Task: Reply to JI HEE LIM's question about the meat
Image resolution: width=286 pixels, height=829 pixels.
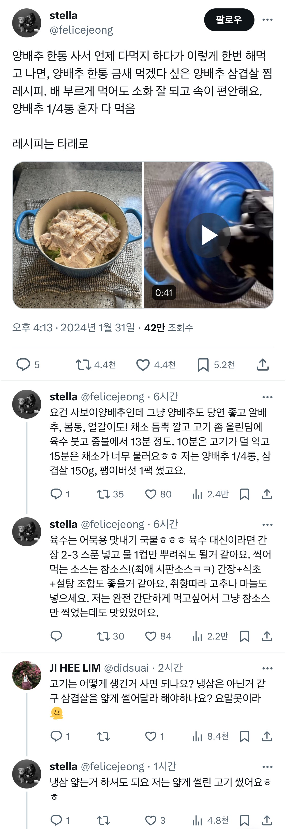Action: pyautogui.click(x=60, y=736)
